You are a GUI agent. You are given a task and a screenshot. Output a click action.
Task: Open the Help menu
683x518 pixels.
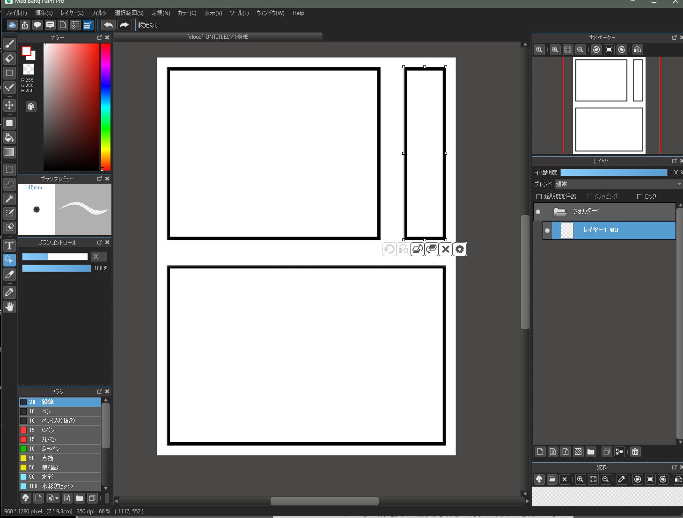click(298, 13)
